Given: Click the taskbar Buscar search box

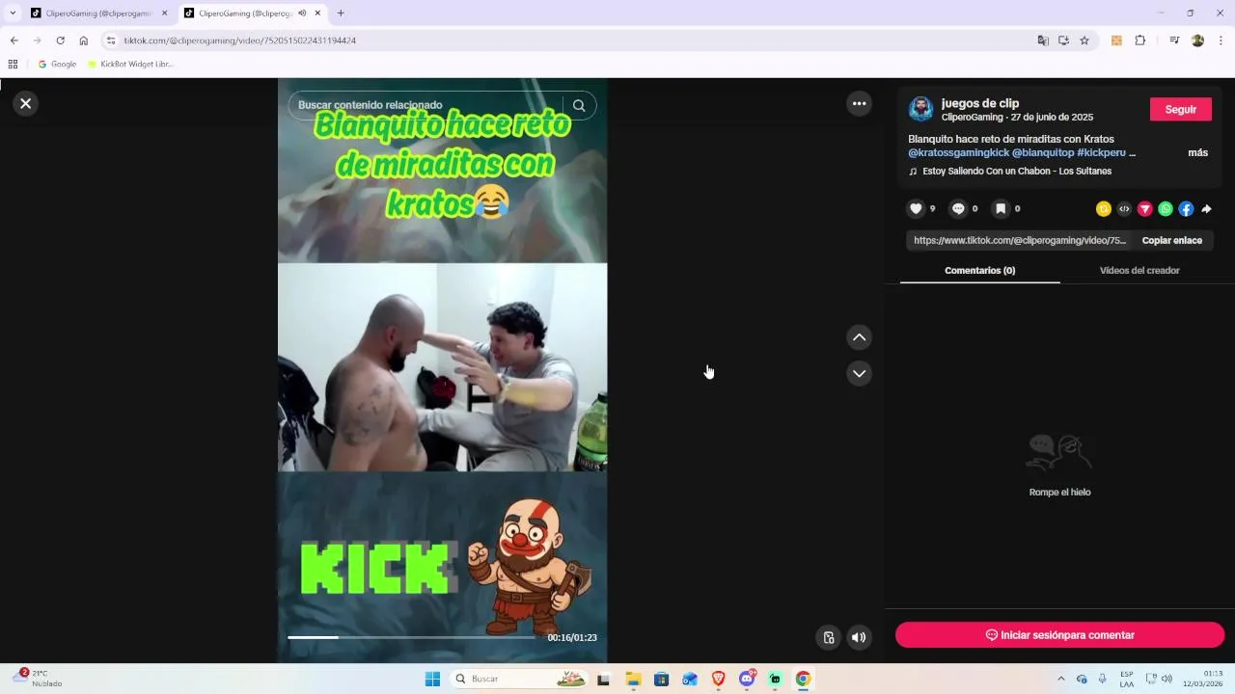Looking at the screenshot, I should coord(519,679).
